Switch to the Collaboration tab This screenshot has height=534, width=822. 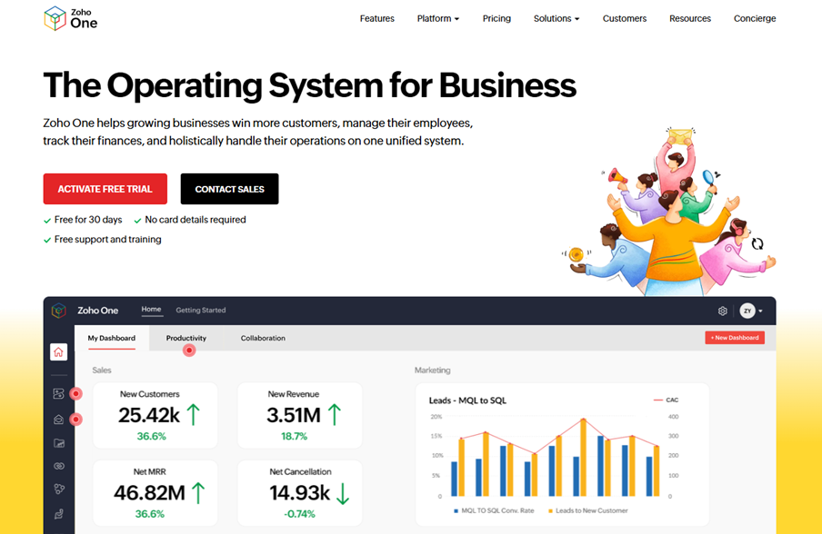point(262,338)
